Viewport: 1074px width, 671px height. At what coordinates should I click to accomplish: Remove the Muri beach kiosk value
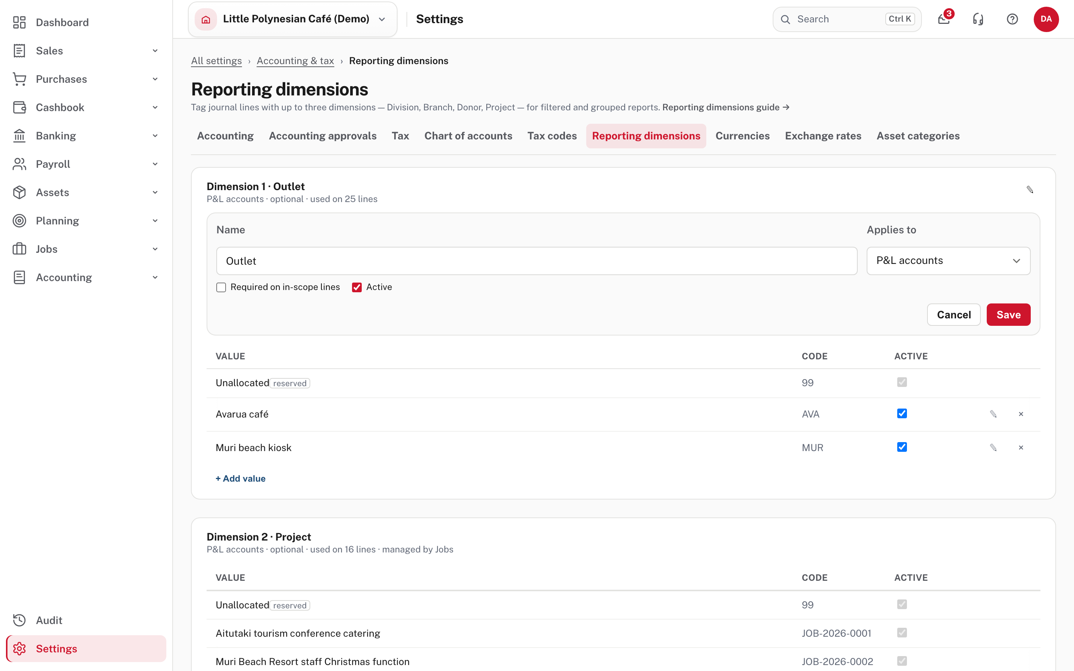1021,447
